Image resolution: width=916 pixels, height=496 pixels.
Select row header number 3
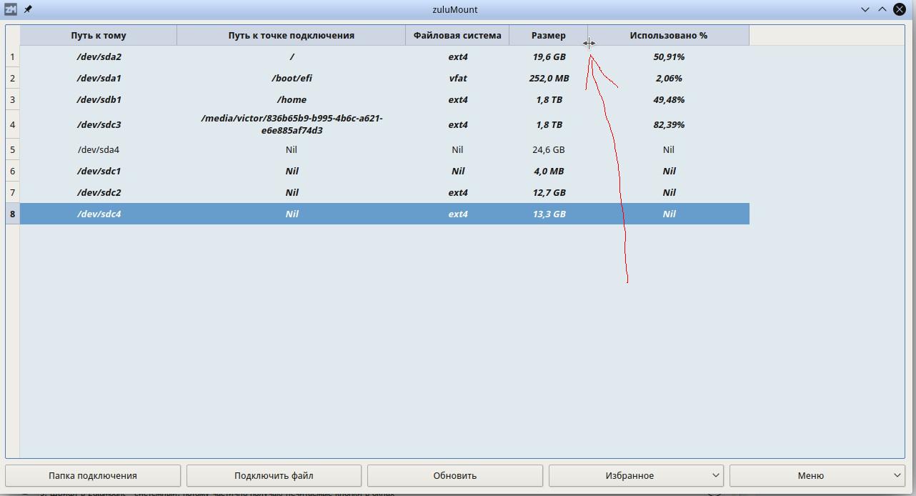pyautogui.click(x=12, y=99)
